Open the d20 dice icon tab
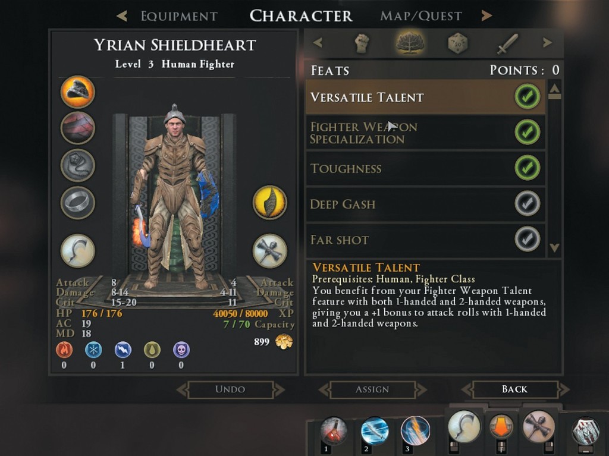The image size is (609, 456). (x=458, y=43)
